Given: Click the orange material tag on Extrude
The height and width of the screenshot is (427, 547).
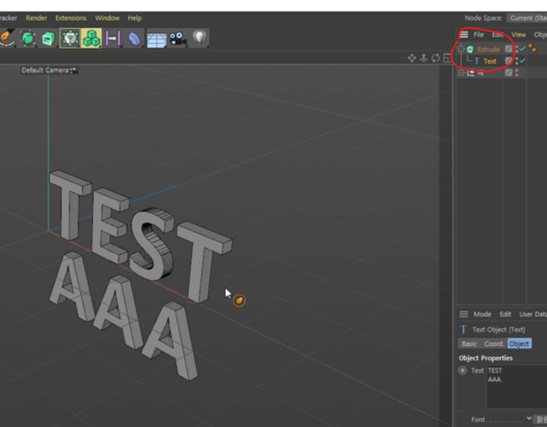Looking at the screenshot, I should (x=532, y=49).
